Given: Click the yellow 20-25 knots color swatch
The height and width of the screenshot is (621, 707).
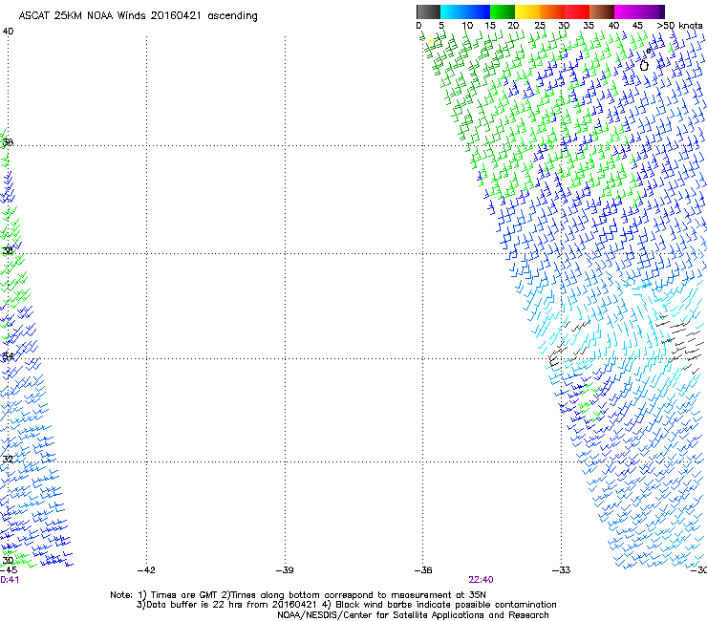Looking at the screenshot, I should click(x=527, y=11).
